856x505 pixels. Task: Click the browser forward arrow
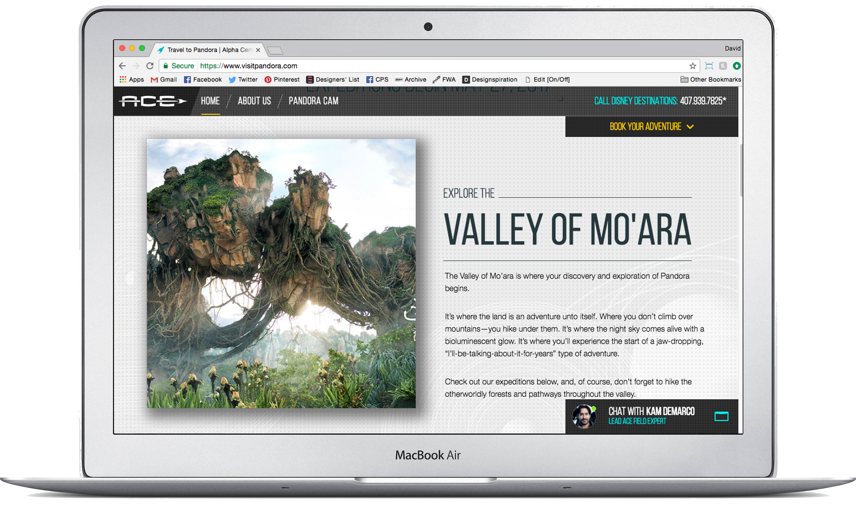tap(136, 66)
